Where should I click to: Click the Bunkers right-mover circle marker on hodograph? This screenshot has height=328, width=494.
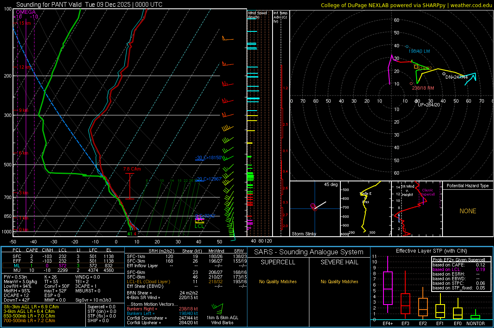click(411, 84)
